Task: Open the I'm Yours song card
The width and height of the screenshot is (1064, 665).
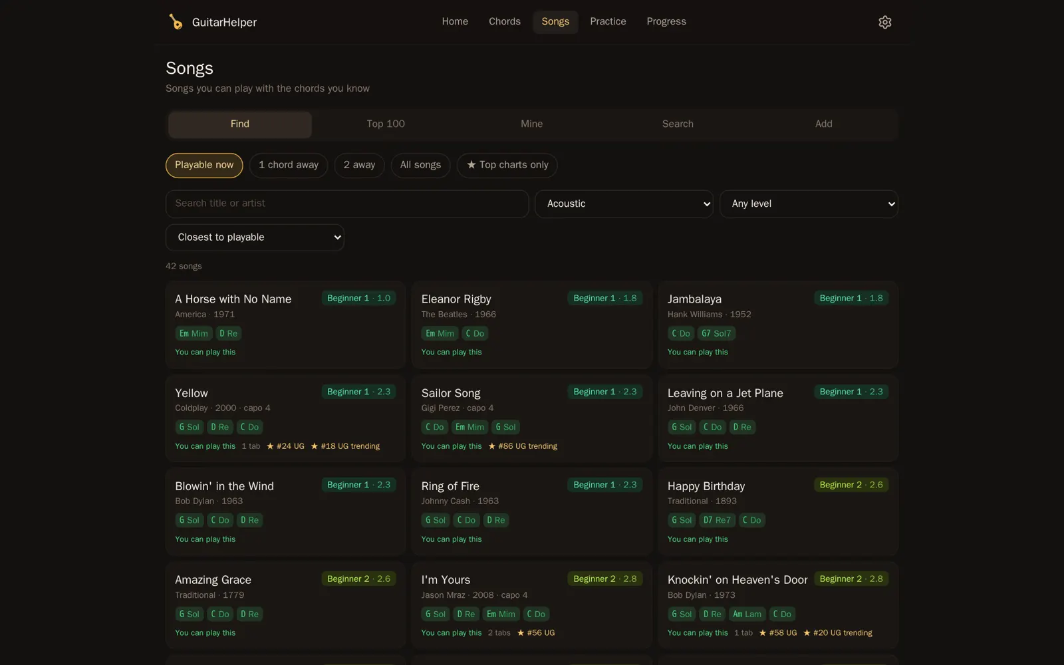Action: click(532, 605)
